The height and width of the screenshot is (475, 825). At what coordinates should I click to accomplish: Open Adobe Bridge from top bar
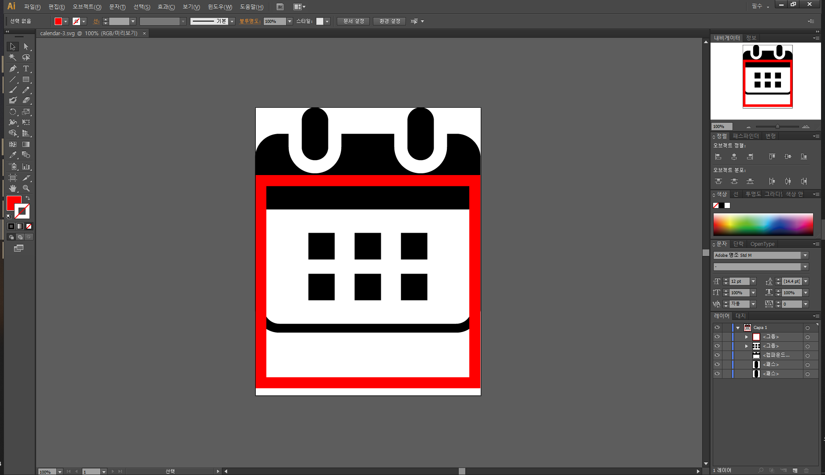(x=280, y=7)
